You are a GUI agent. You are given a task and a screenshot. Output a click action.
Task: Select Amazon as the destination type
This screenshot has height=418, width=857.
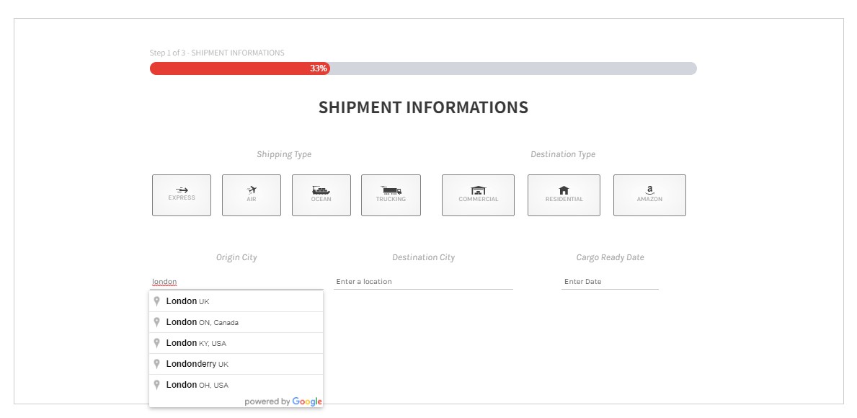tap(649, 195)
